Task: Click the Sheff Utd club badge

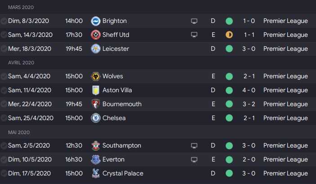Action: point(96,35)
